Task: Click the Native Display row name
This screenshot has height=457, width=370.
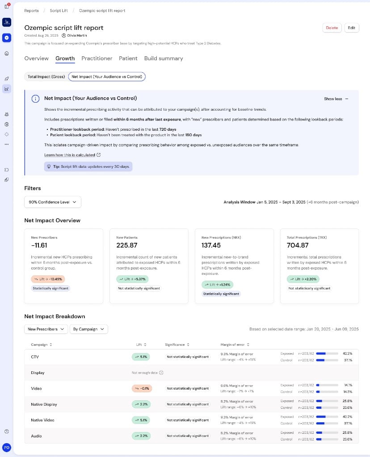Action: pyautogui.click(x=44, y=404)
